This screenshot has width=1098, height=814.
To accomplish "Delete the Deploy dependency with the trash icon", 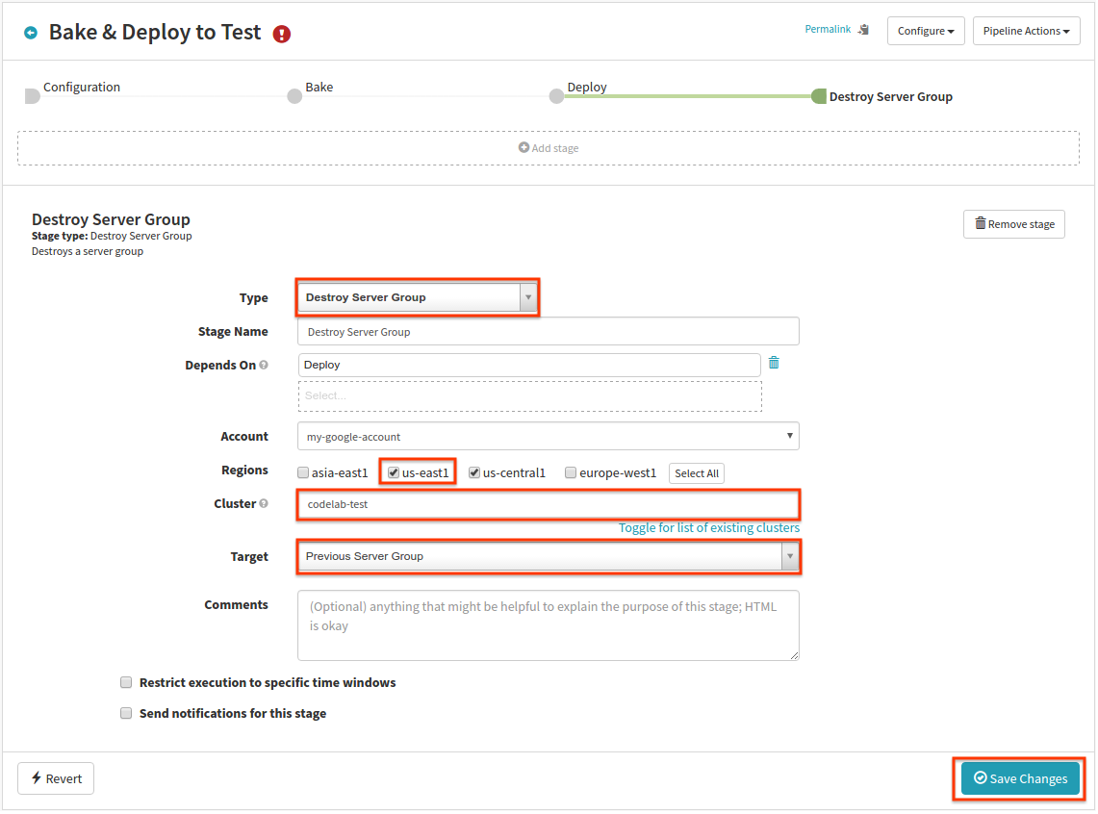I will [774, 363].
